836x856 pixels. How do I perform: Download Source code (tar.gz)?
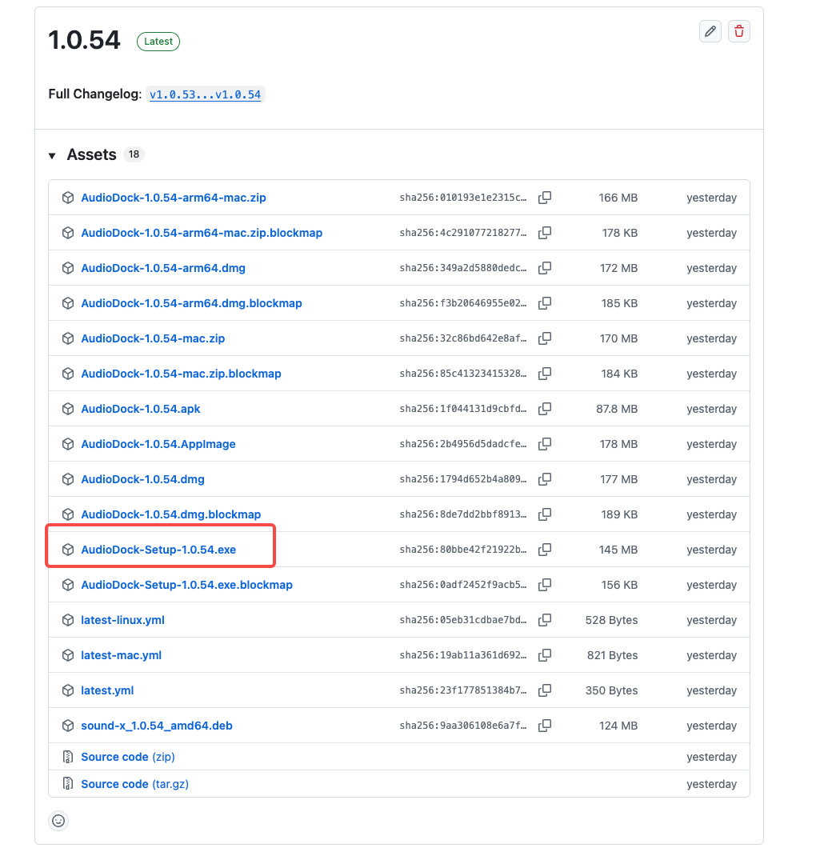pos(135,784)
